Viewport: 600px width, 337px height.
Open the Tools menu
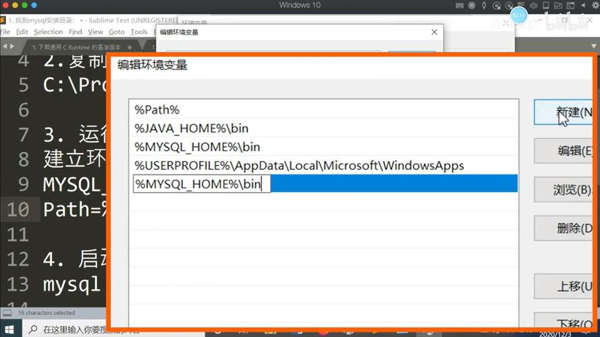(x=139, y=32)
